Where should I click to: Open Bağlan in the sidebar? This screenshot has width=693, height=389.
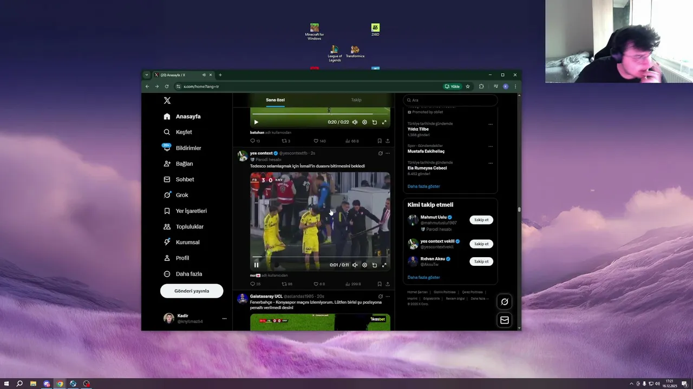(x=178, y=164)
